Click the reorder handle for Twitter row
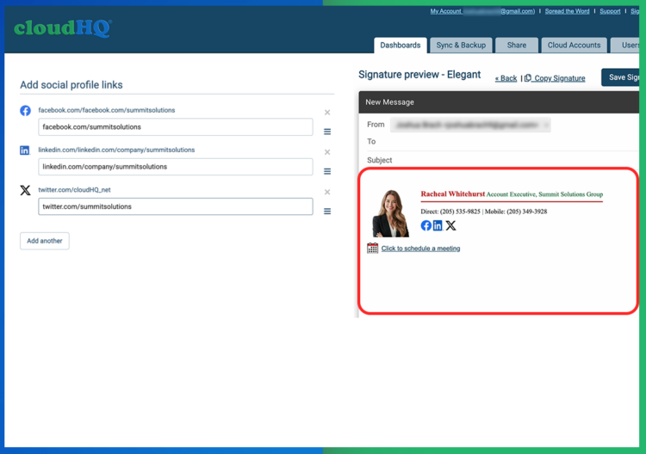This screenshot has width=646, height=454. tap(327, 211)
